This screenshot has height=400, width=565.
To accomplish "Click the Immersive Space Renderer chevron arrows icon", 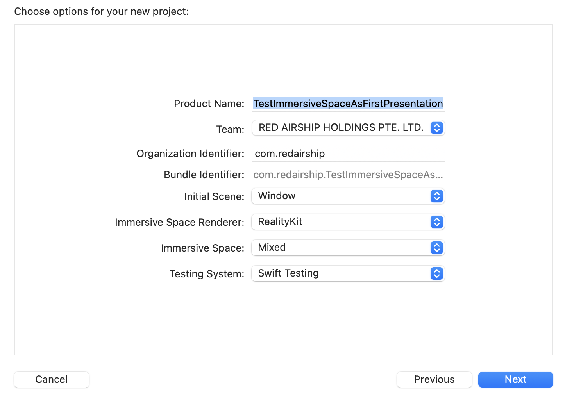I will coord(436,222).
